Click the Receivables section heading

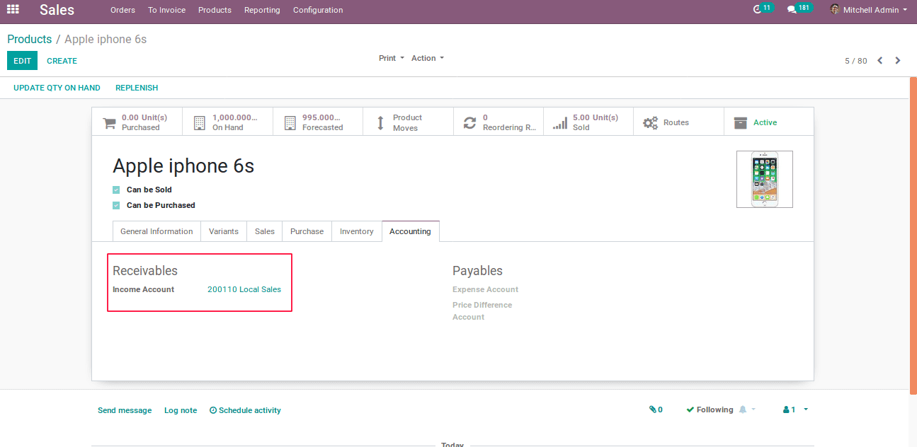[x=145, y=271]
